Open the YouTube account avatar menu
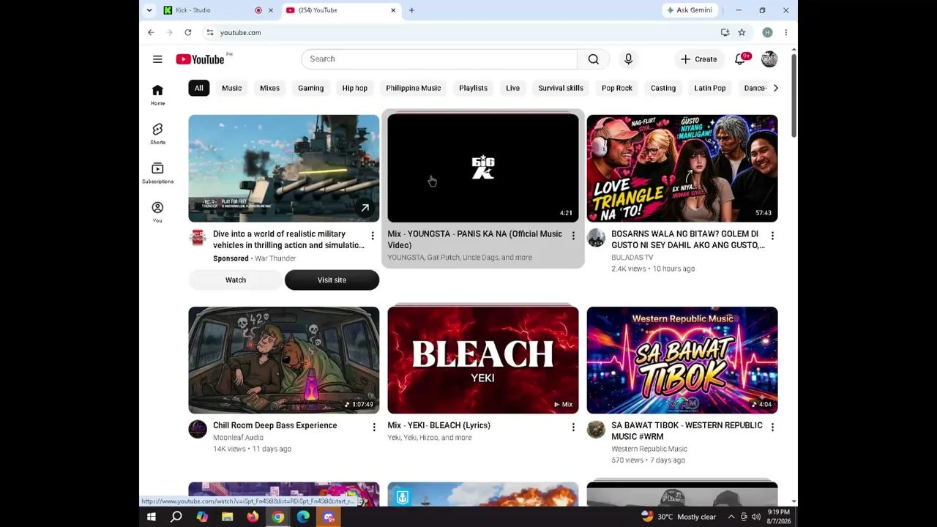The width and height of the screenshot is (937, 527). click(x=769, y=59)
